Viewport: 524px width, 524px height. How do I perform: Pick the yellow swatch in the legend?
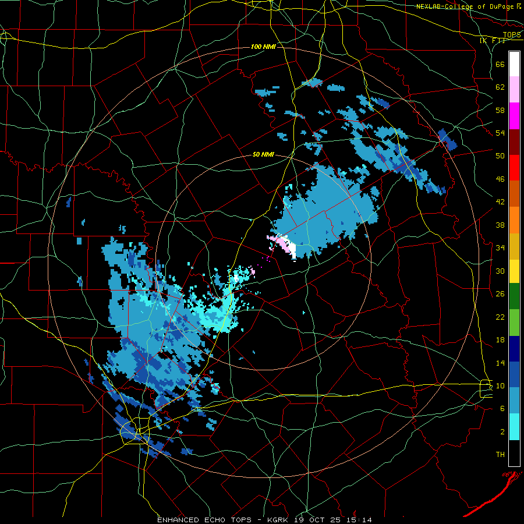tap(514, 271)
